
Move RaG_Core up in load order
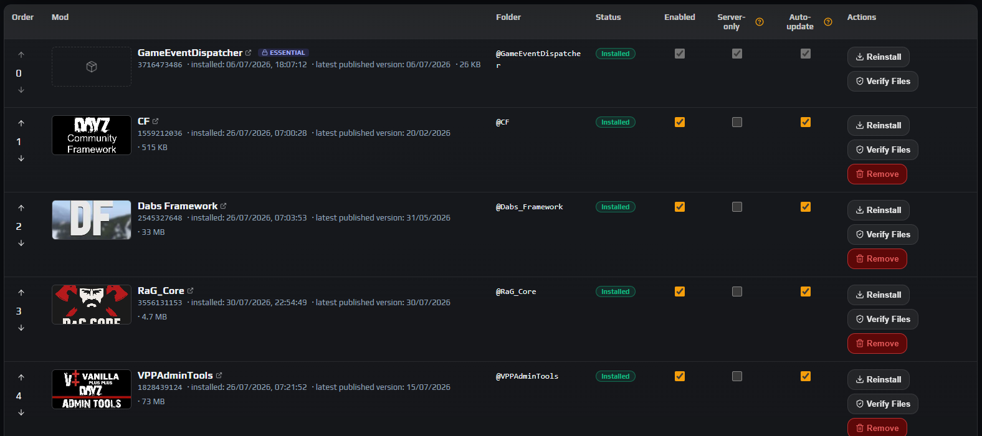click(21, 293)
